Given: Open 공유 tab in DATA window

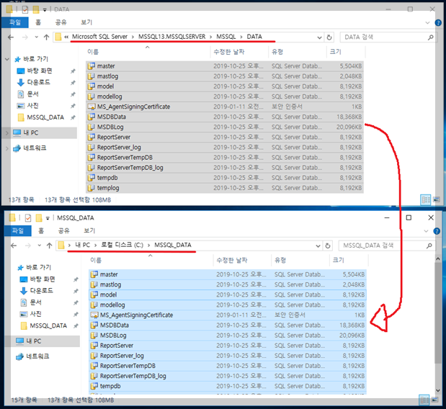Looking at the screenshot, I should [61, 22].
